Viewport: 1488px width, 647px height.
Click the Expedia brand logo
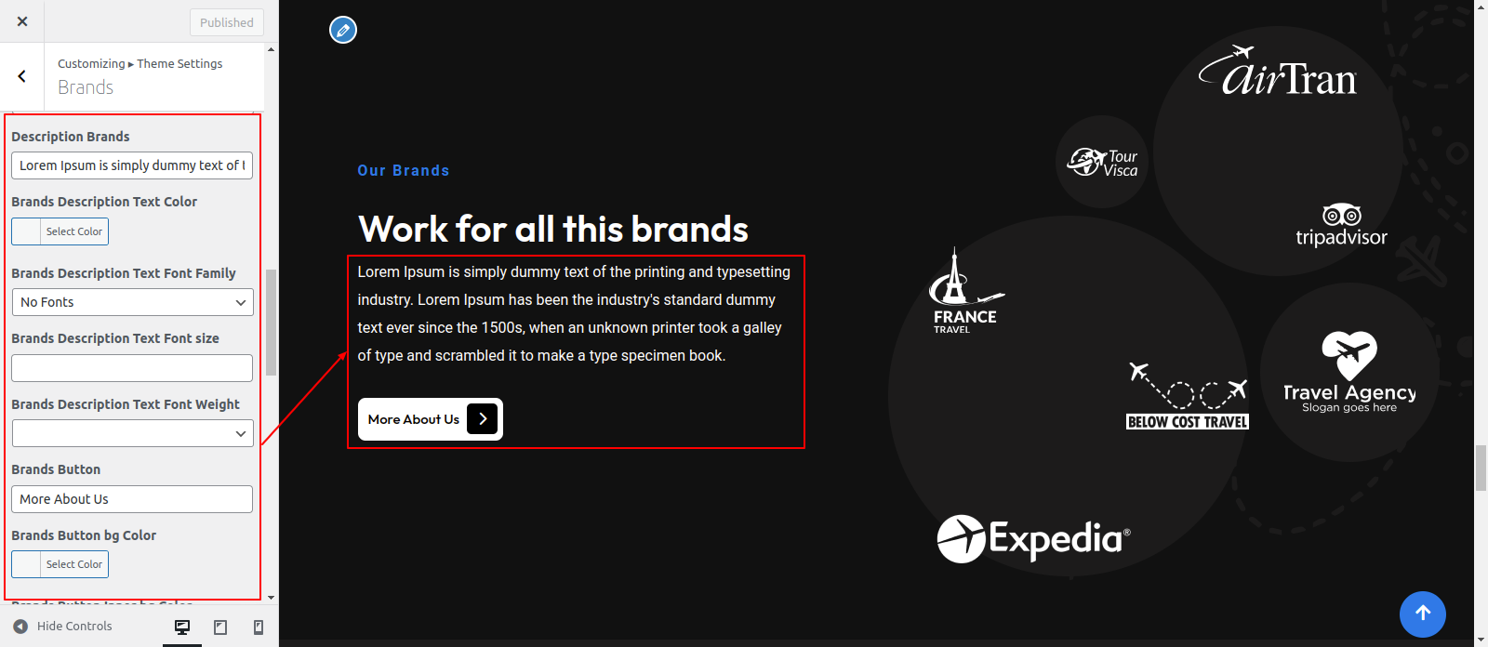click(x=1033, y=538)
